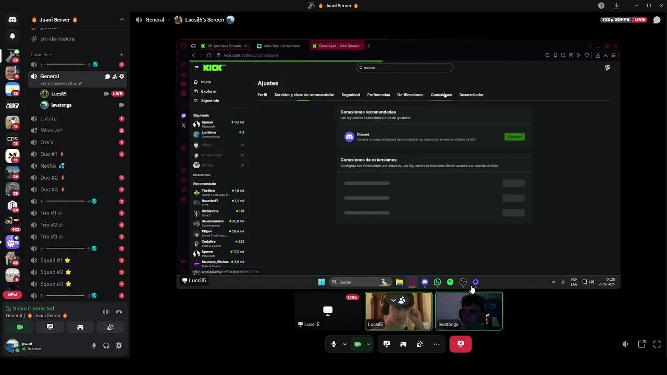Screen dimensions: 667x375
Task: Click Buscar search box on shared Kick page
Action: point(405,68)
